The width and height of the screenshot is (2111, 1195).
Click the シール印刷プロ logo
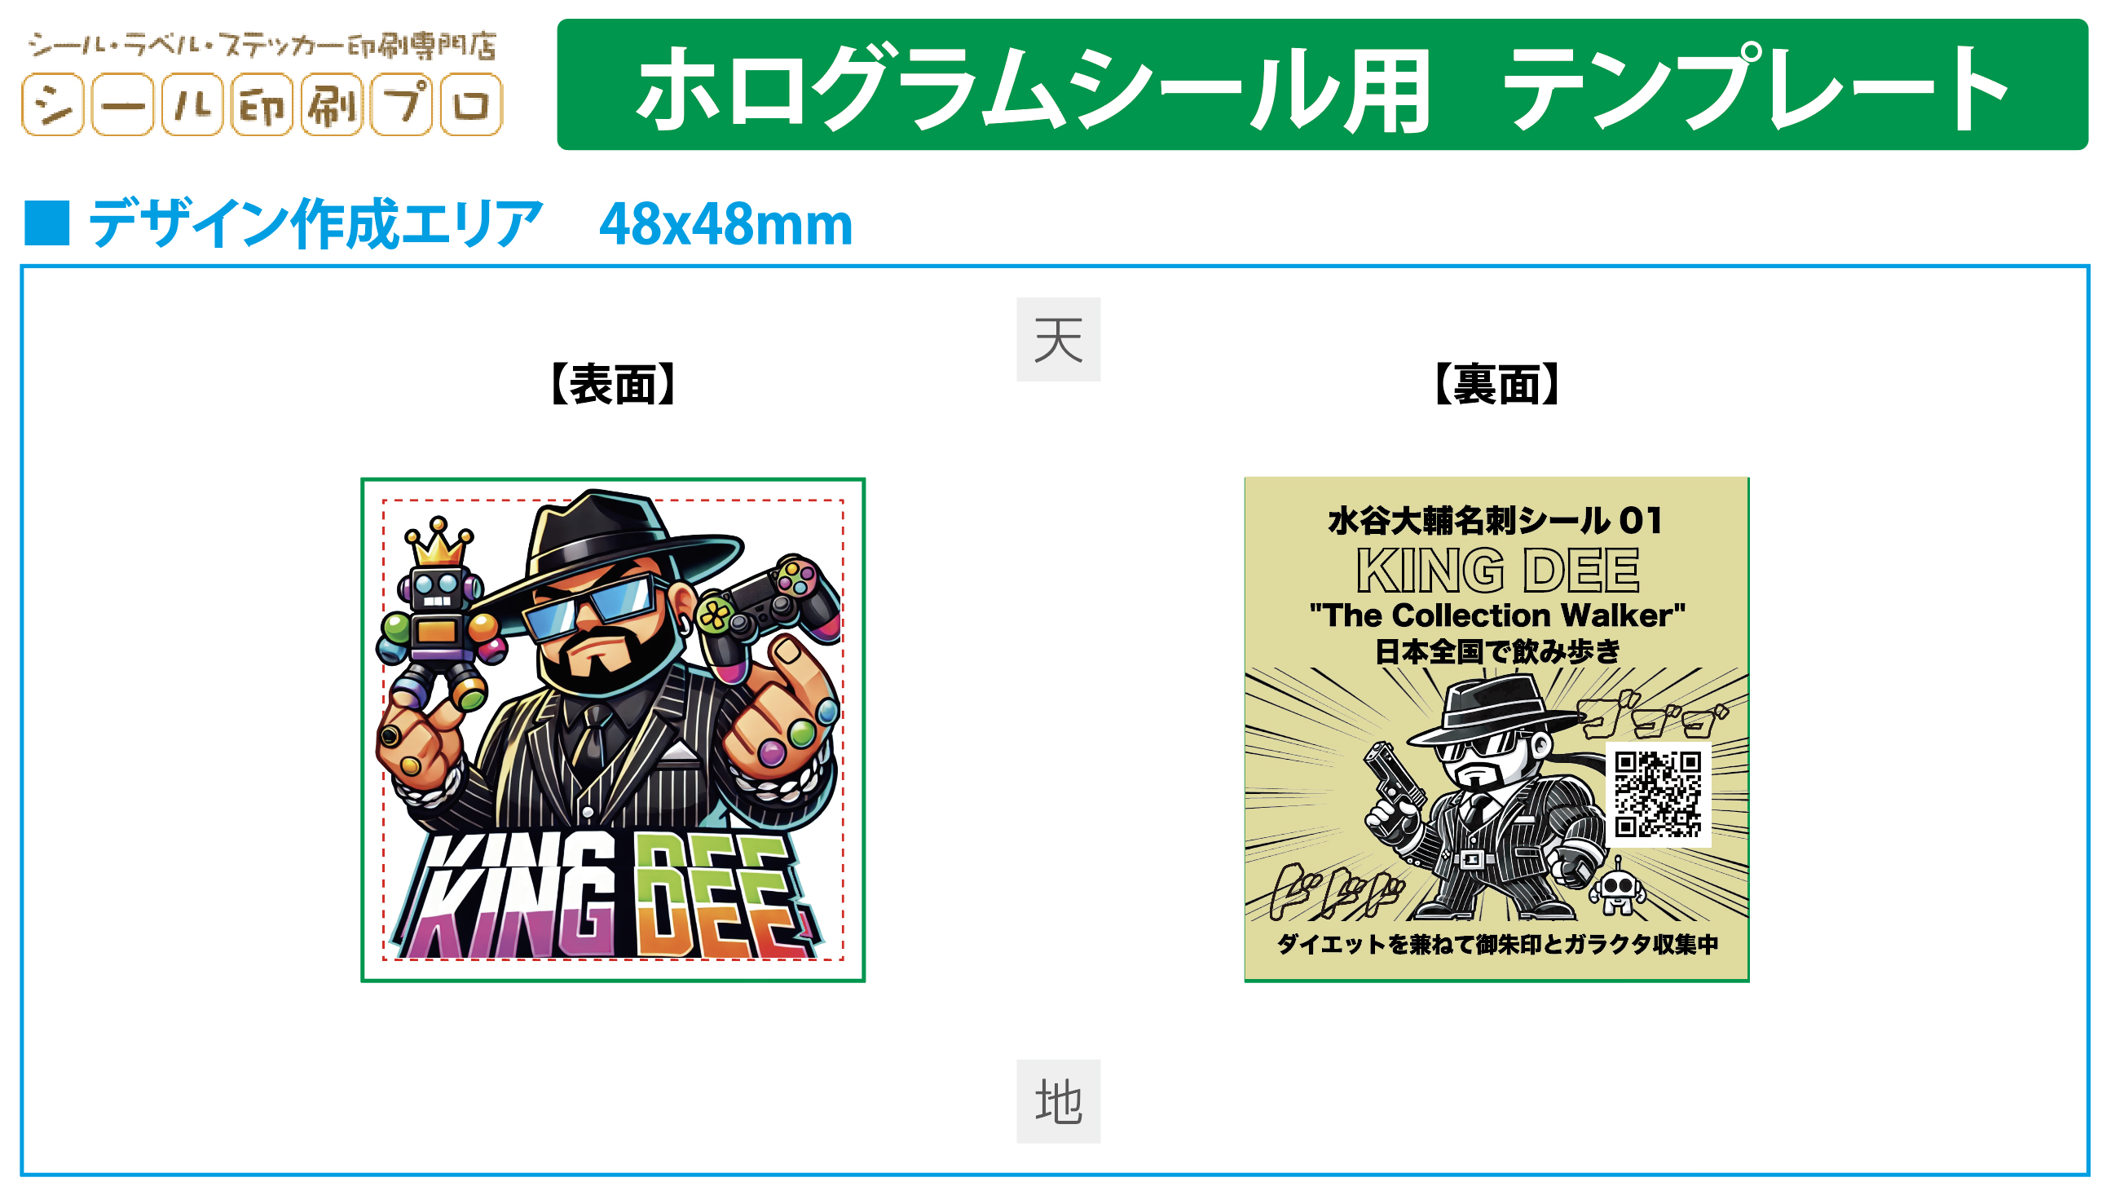[x=262, y=84]
